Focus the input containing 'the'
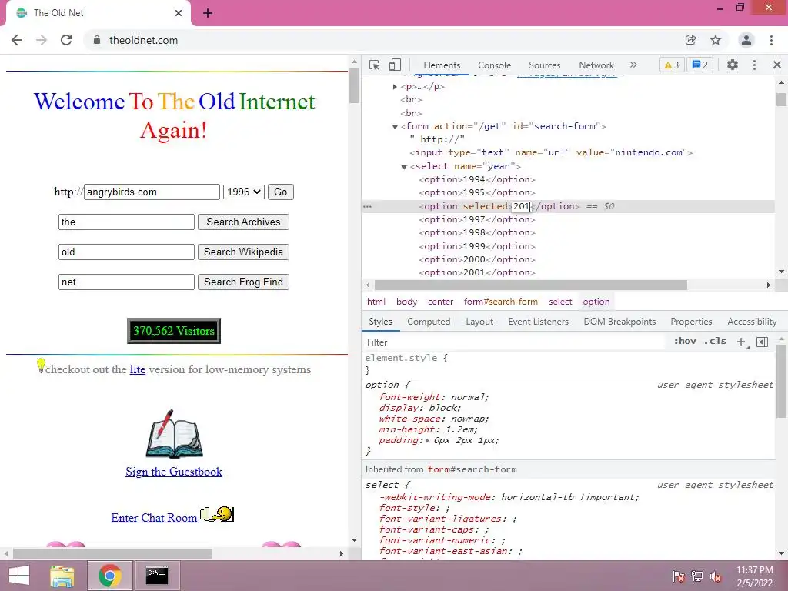 tap(126, 222)
